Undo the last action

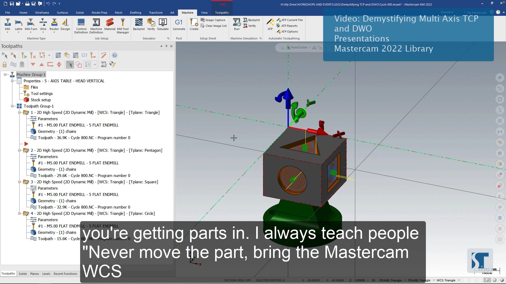(48, 4)
